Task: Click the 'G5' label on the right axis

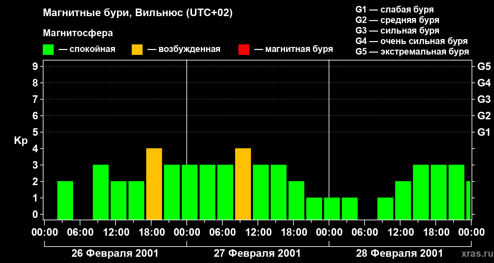Action: tap(484, 66)
